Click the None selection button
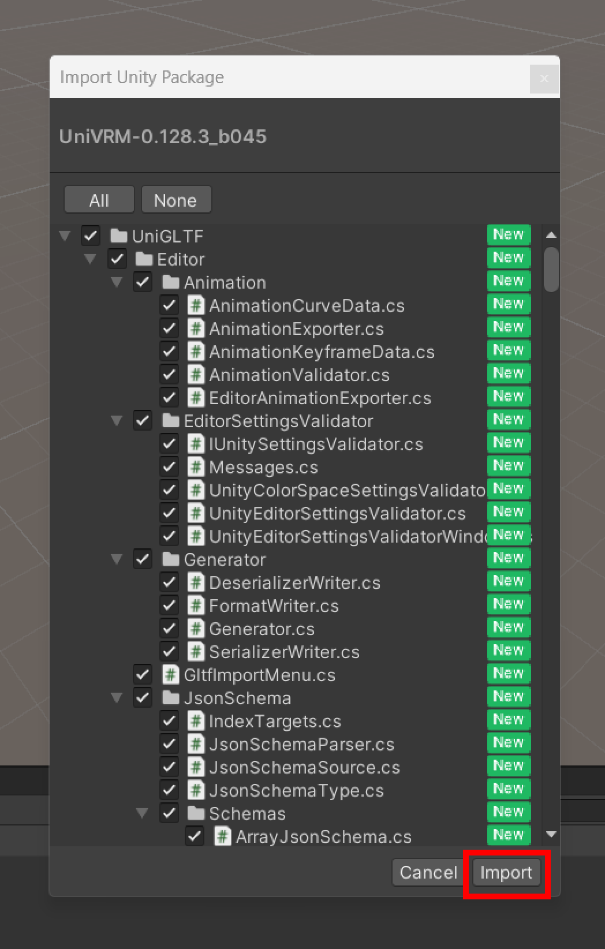This screenshot has height=949, width=605. 175,200
